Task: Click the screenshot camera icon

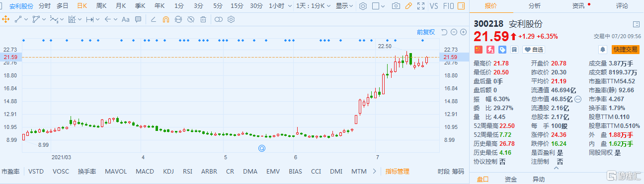Action: 396,6
